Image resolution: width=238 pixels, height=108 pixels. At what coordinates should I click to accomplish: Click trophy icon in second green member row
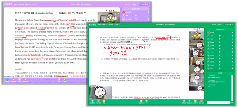[x=219, y=36]
